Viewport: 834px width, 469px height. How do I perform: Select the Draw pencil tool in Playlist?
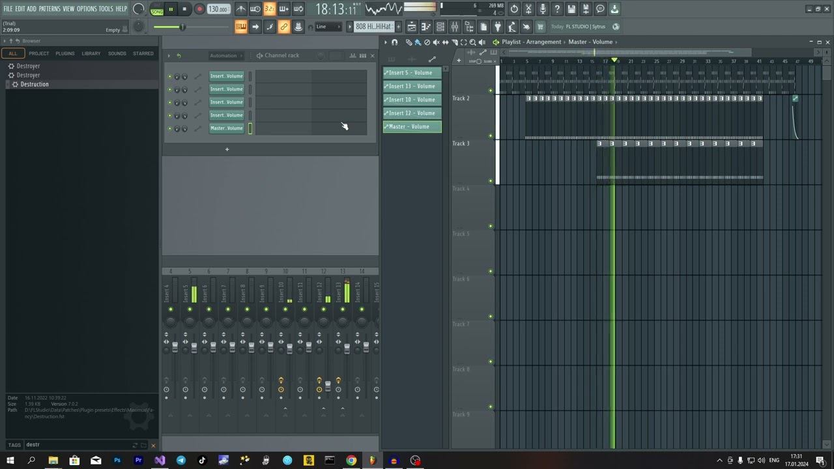click(x=409, y=42)
